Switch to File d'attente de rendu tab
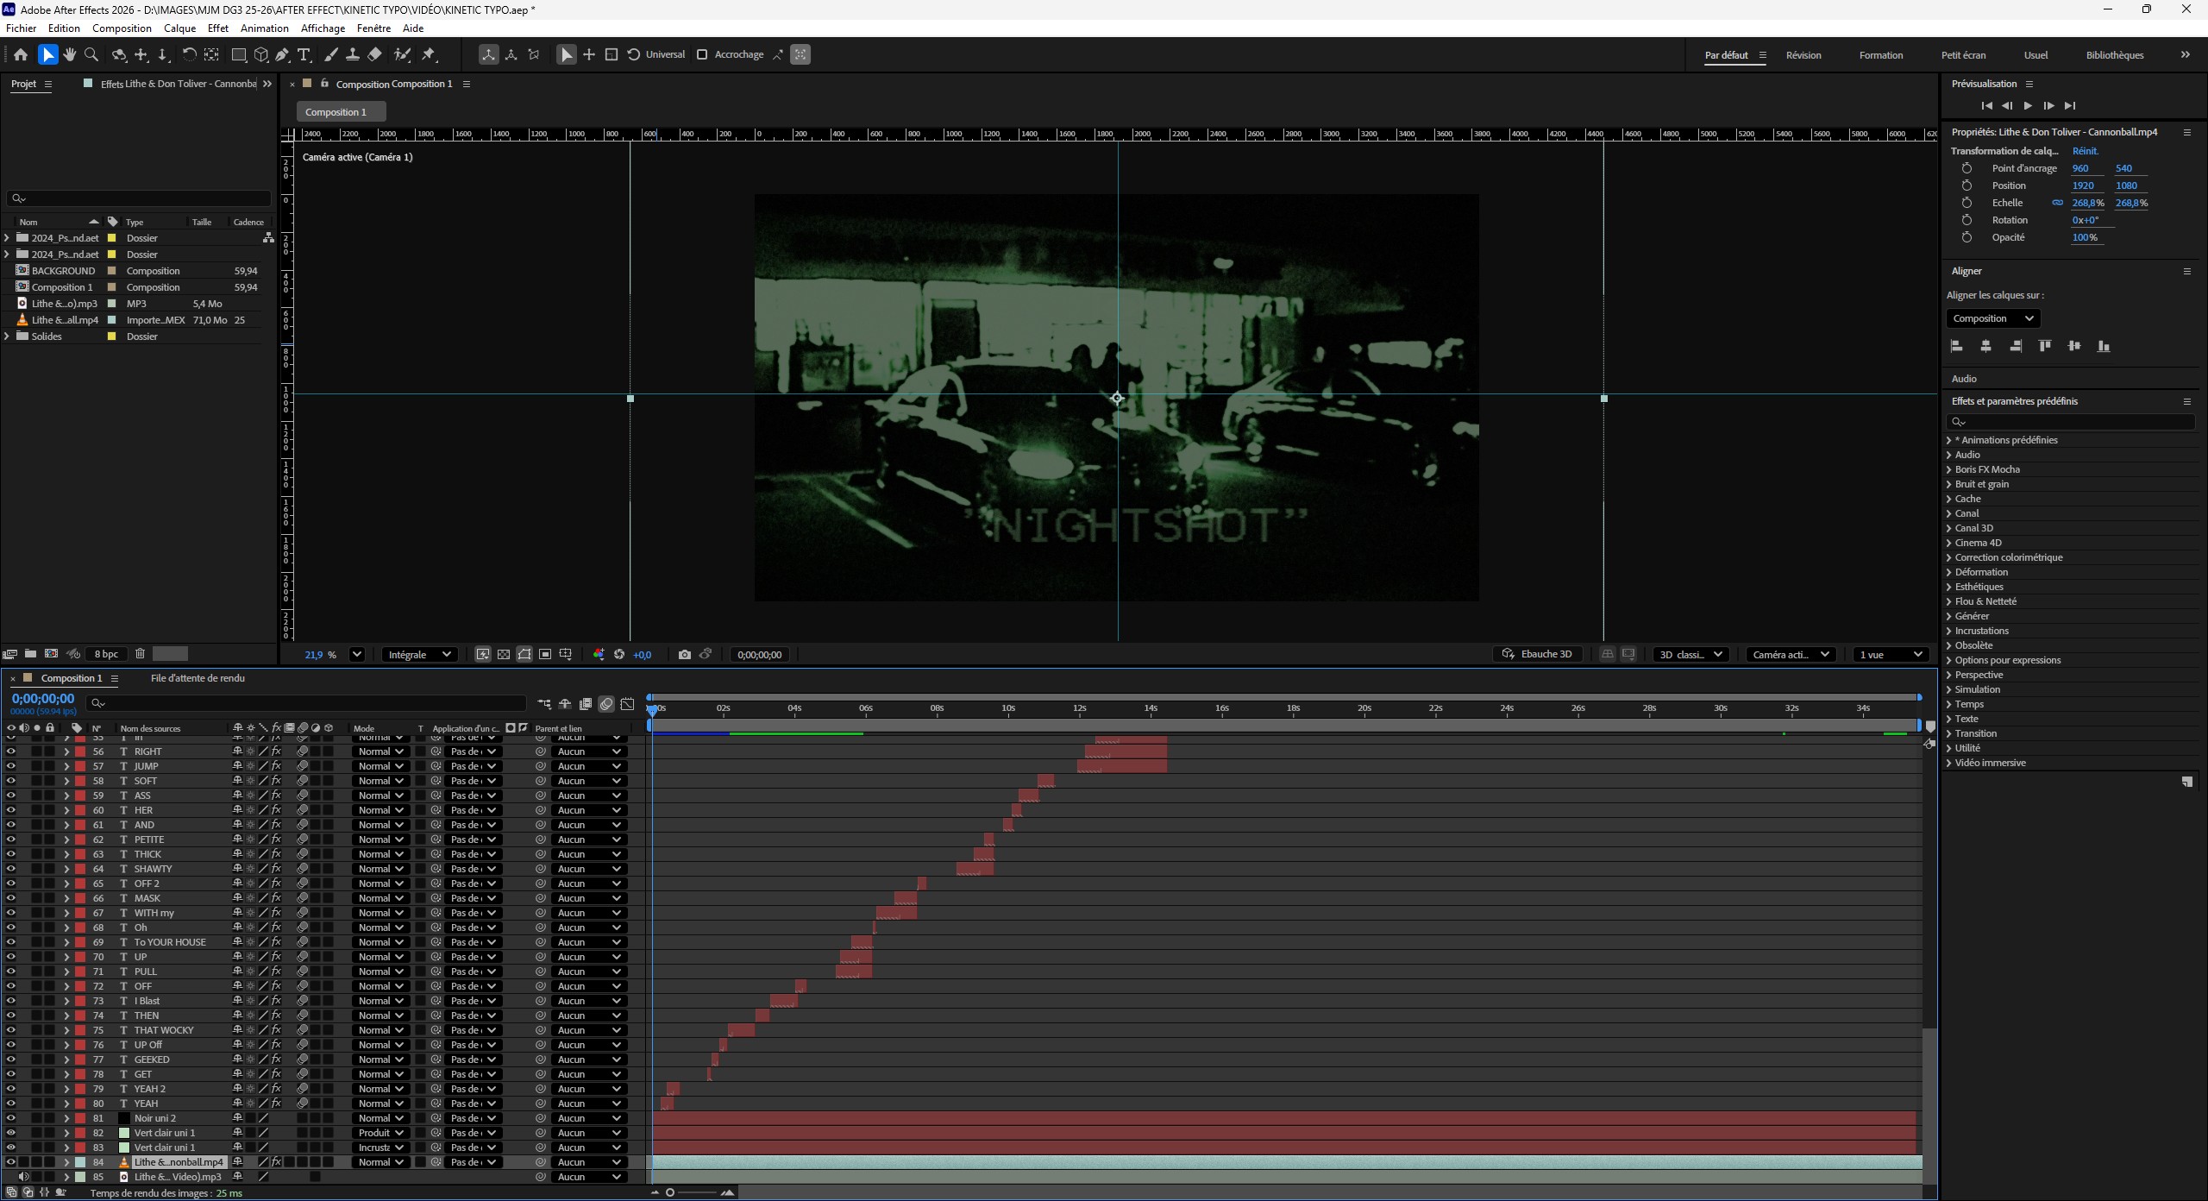The image size is (2208, 1201). [198, 678]
